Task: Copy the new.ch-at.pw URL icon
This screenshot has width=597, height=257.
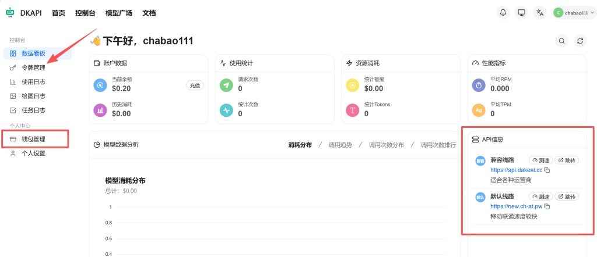Action: click(x=547, y=206)
